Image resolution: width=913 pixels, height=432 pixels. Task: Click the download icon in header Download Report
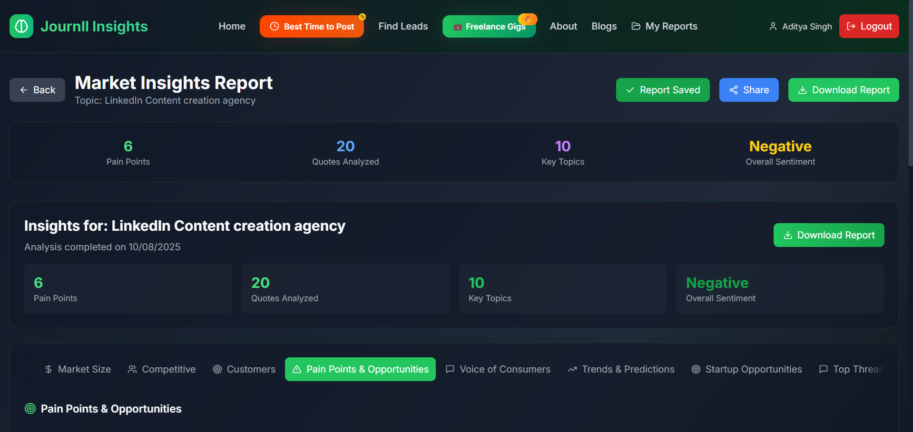803,90
